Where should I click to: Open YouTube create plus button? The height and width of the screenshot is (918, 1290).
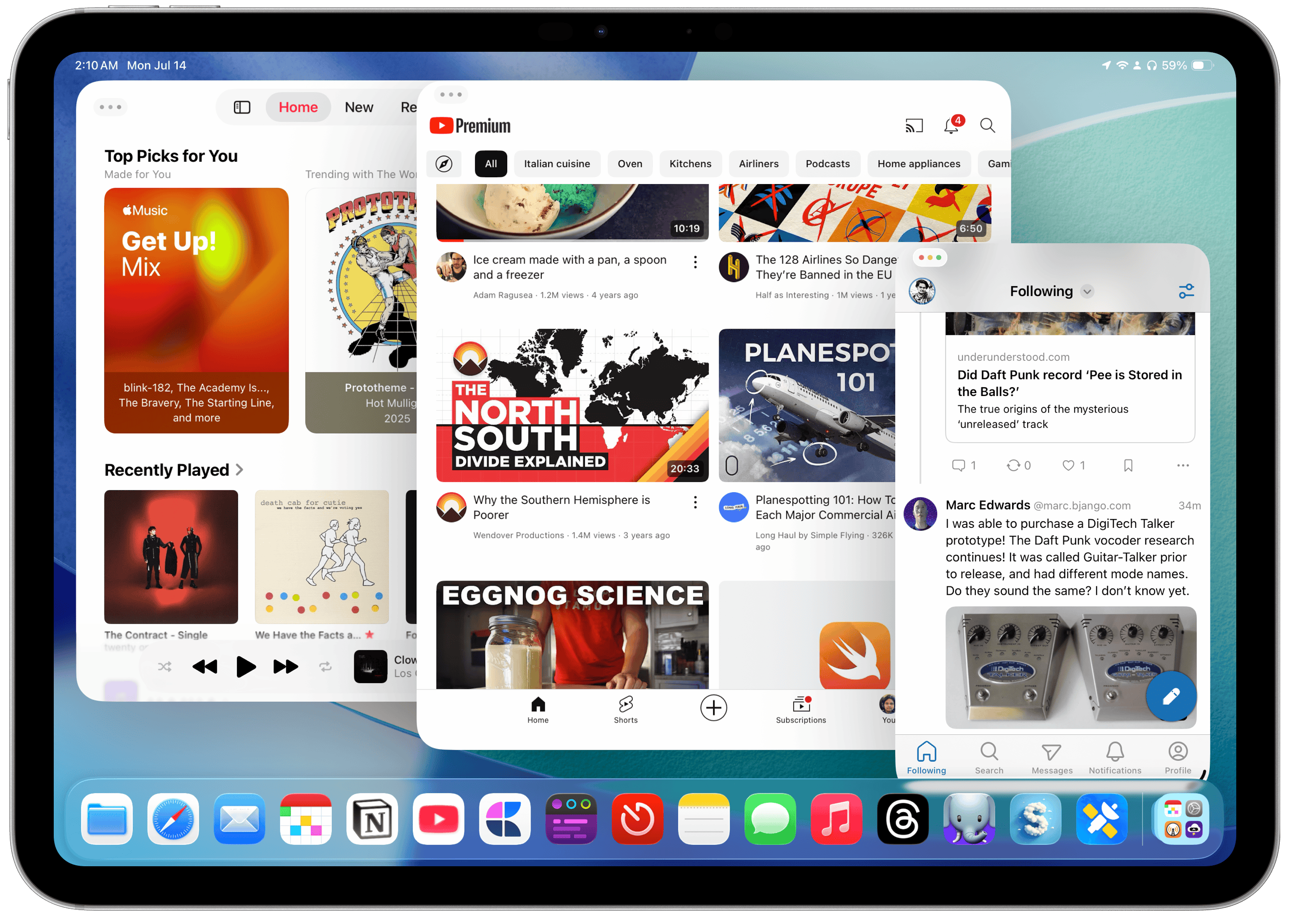pos(713,708)
